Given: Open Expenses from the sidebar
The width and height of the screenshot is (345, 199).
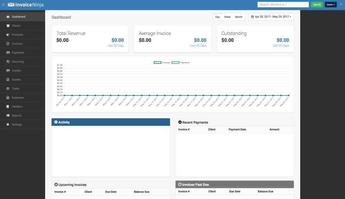Looking at the screenshot, I should (23, 98).
